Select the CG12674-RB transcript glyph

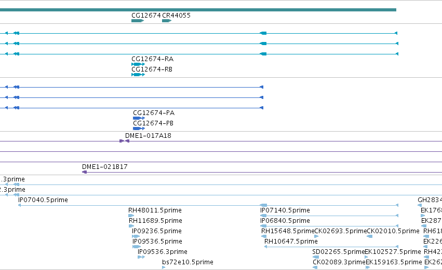138,75
